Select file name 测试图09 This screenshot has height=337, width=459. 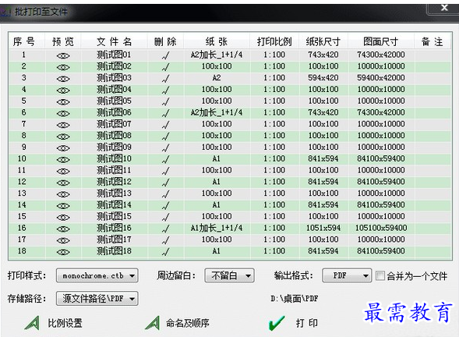114,147
